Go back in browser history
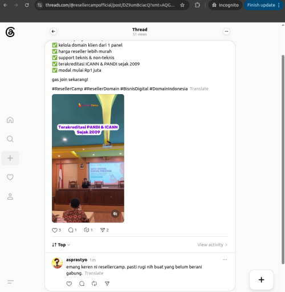This screenshot has width=285, height=292. tap(6, 5)
